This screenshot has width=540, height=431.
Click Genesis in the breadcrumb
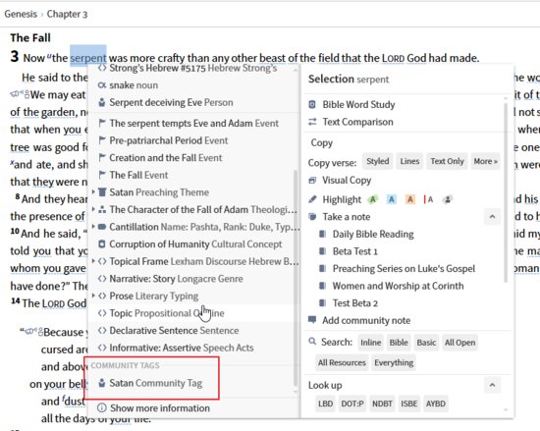click(x=21, y=14)
